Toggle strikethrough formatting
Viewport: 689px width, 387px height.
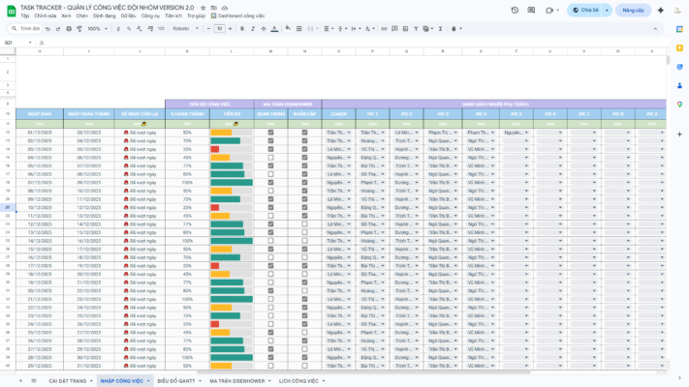pyautogui.click(x=264, y=28)
